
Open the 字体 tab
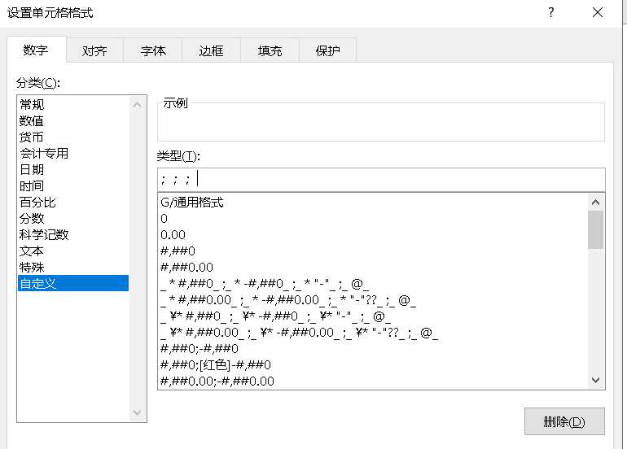click(x=153, y=50)
